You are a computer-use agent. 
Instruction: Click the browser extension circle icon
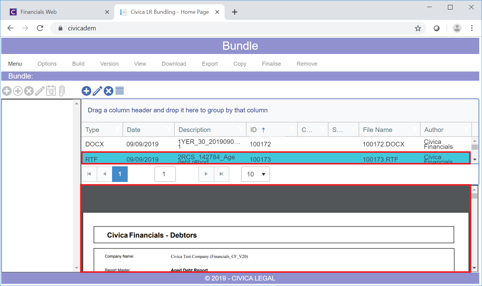tap(436, 28)
